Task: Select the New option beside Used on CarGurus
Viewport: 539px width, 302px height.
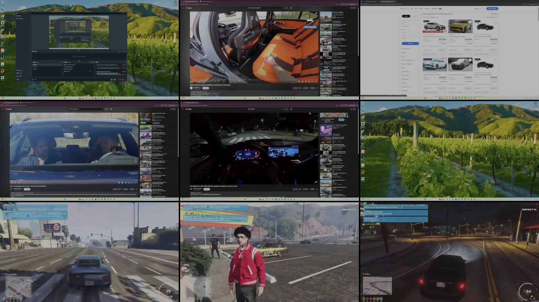Action: tap(415, 16)
